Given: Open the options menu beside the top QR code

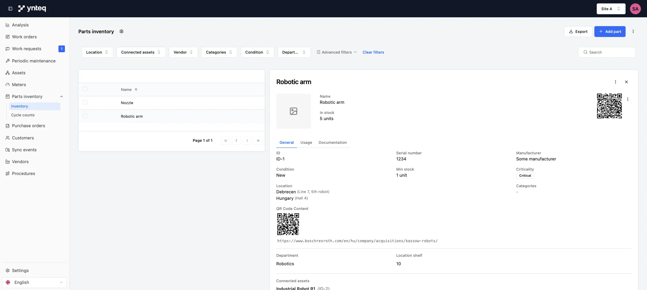Looking at the screenshot, I should click(628, 99).
